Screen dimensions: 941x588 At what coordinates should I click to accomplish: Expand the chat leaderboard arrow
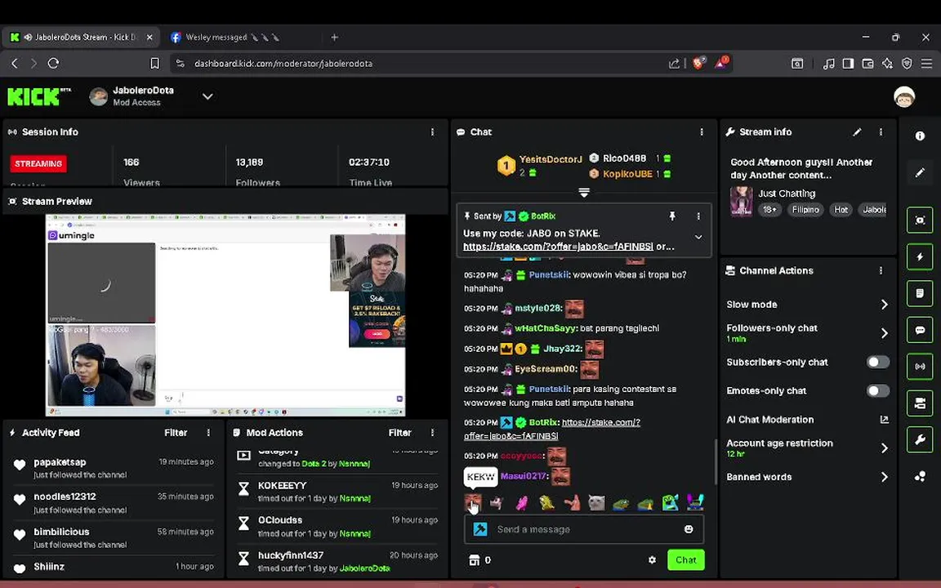tap(583, 192)
